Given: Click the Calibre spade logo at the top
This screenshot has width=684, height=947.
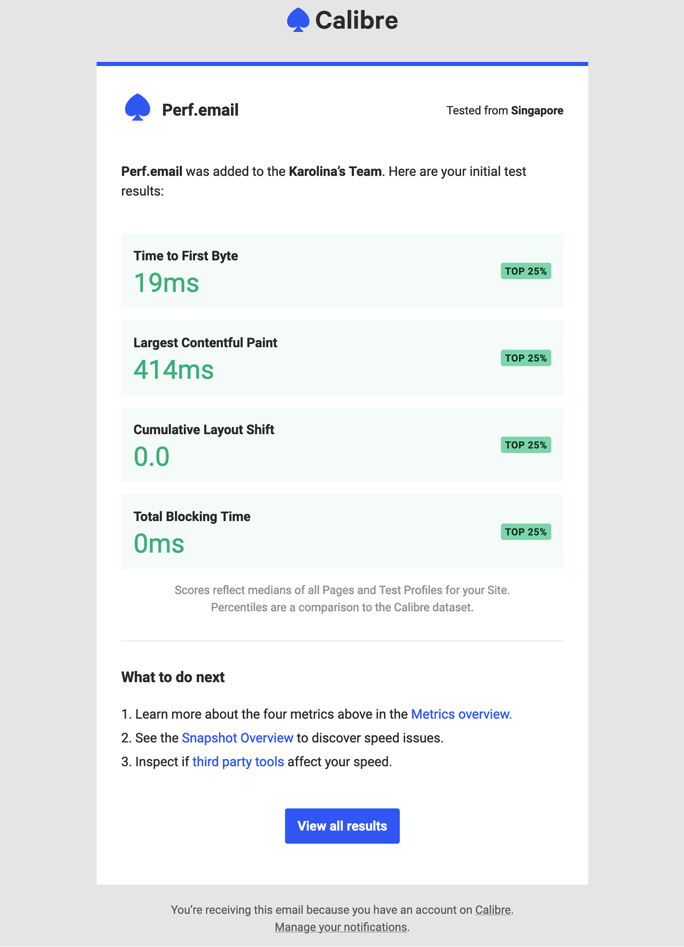Looking at the screenshot, I should tap(299, 20).
